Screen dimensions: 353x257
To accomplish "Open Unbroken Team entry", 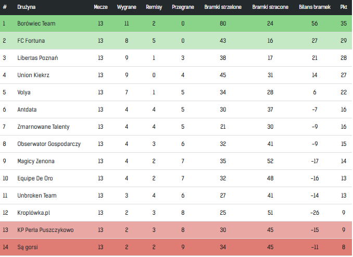I will pyautogui.click(x=36, y=195).
